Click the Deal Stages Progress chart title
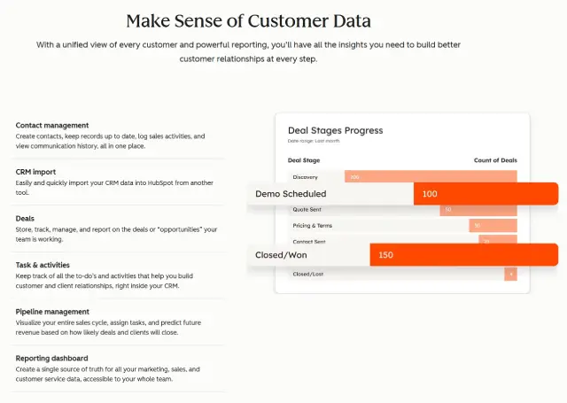This screenshot has height=403, width=567. 335,130
